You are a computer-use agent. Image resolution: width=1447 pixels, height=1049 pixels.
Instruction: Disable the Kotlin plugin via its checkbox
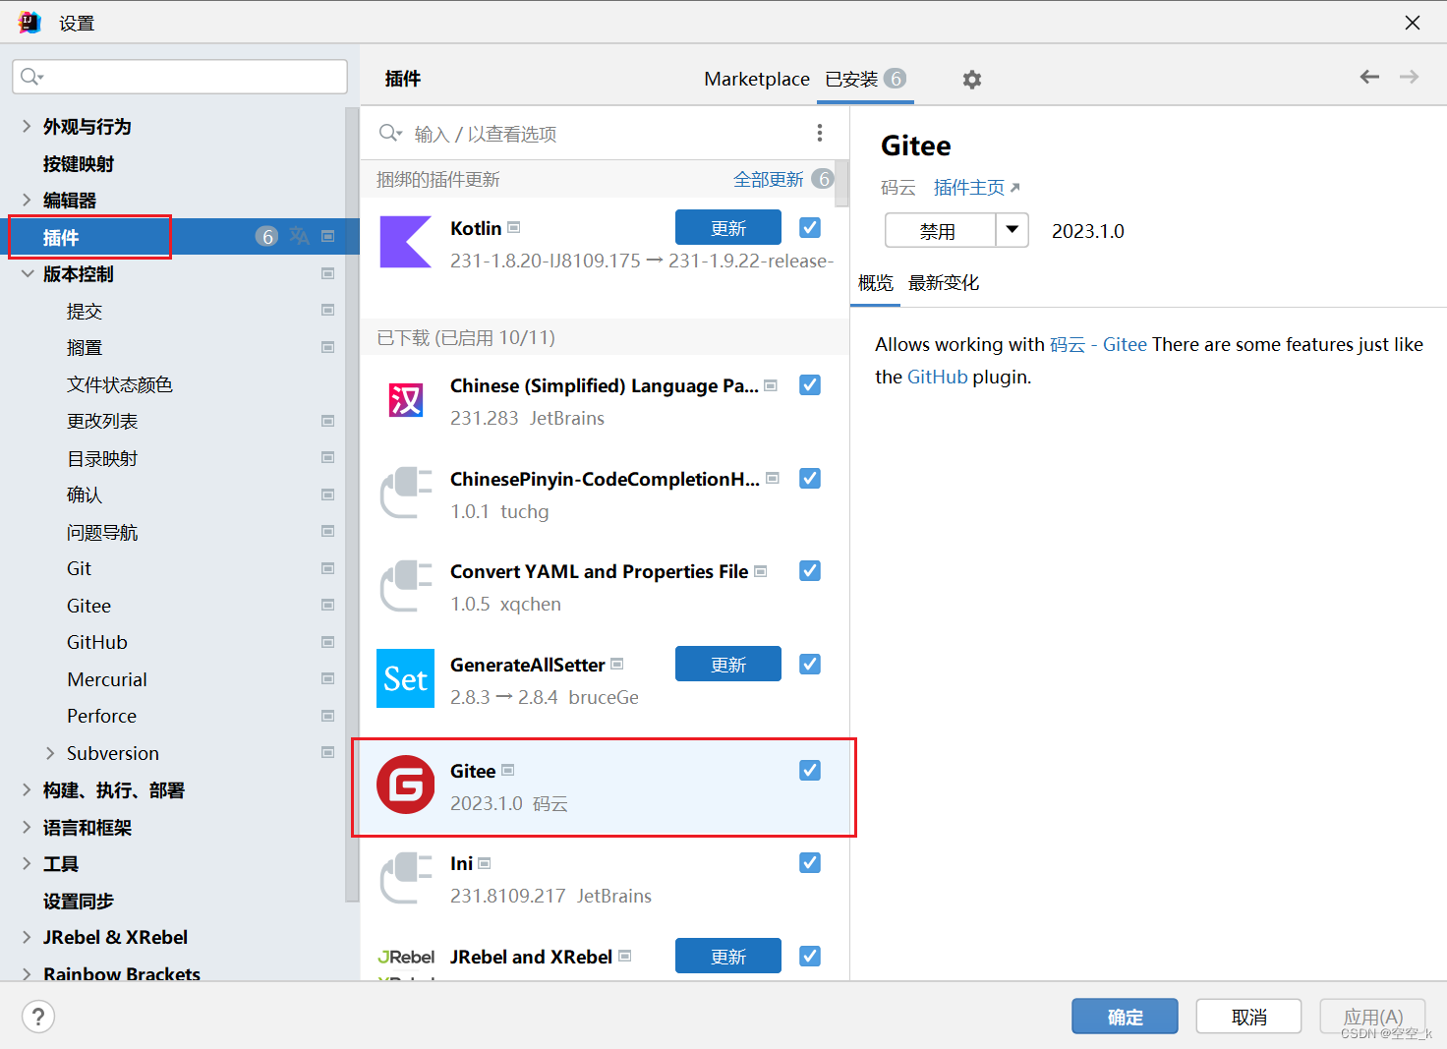tap(809, 227)
